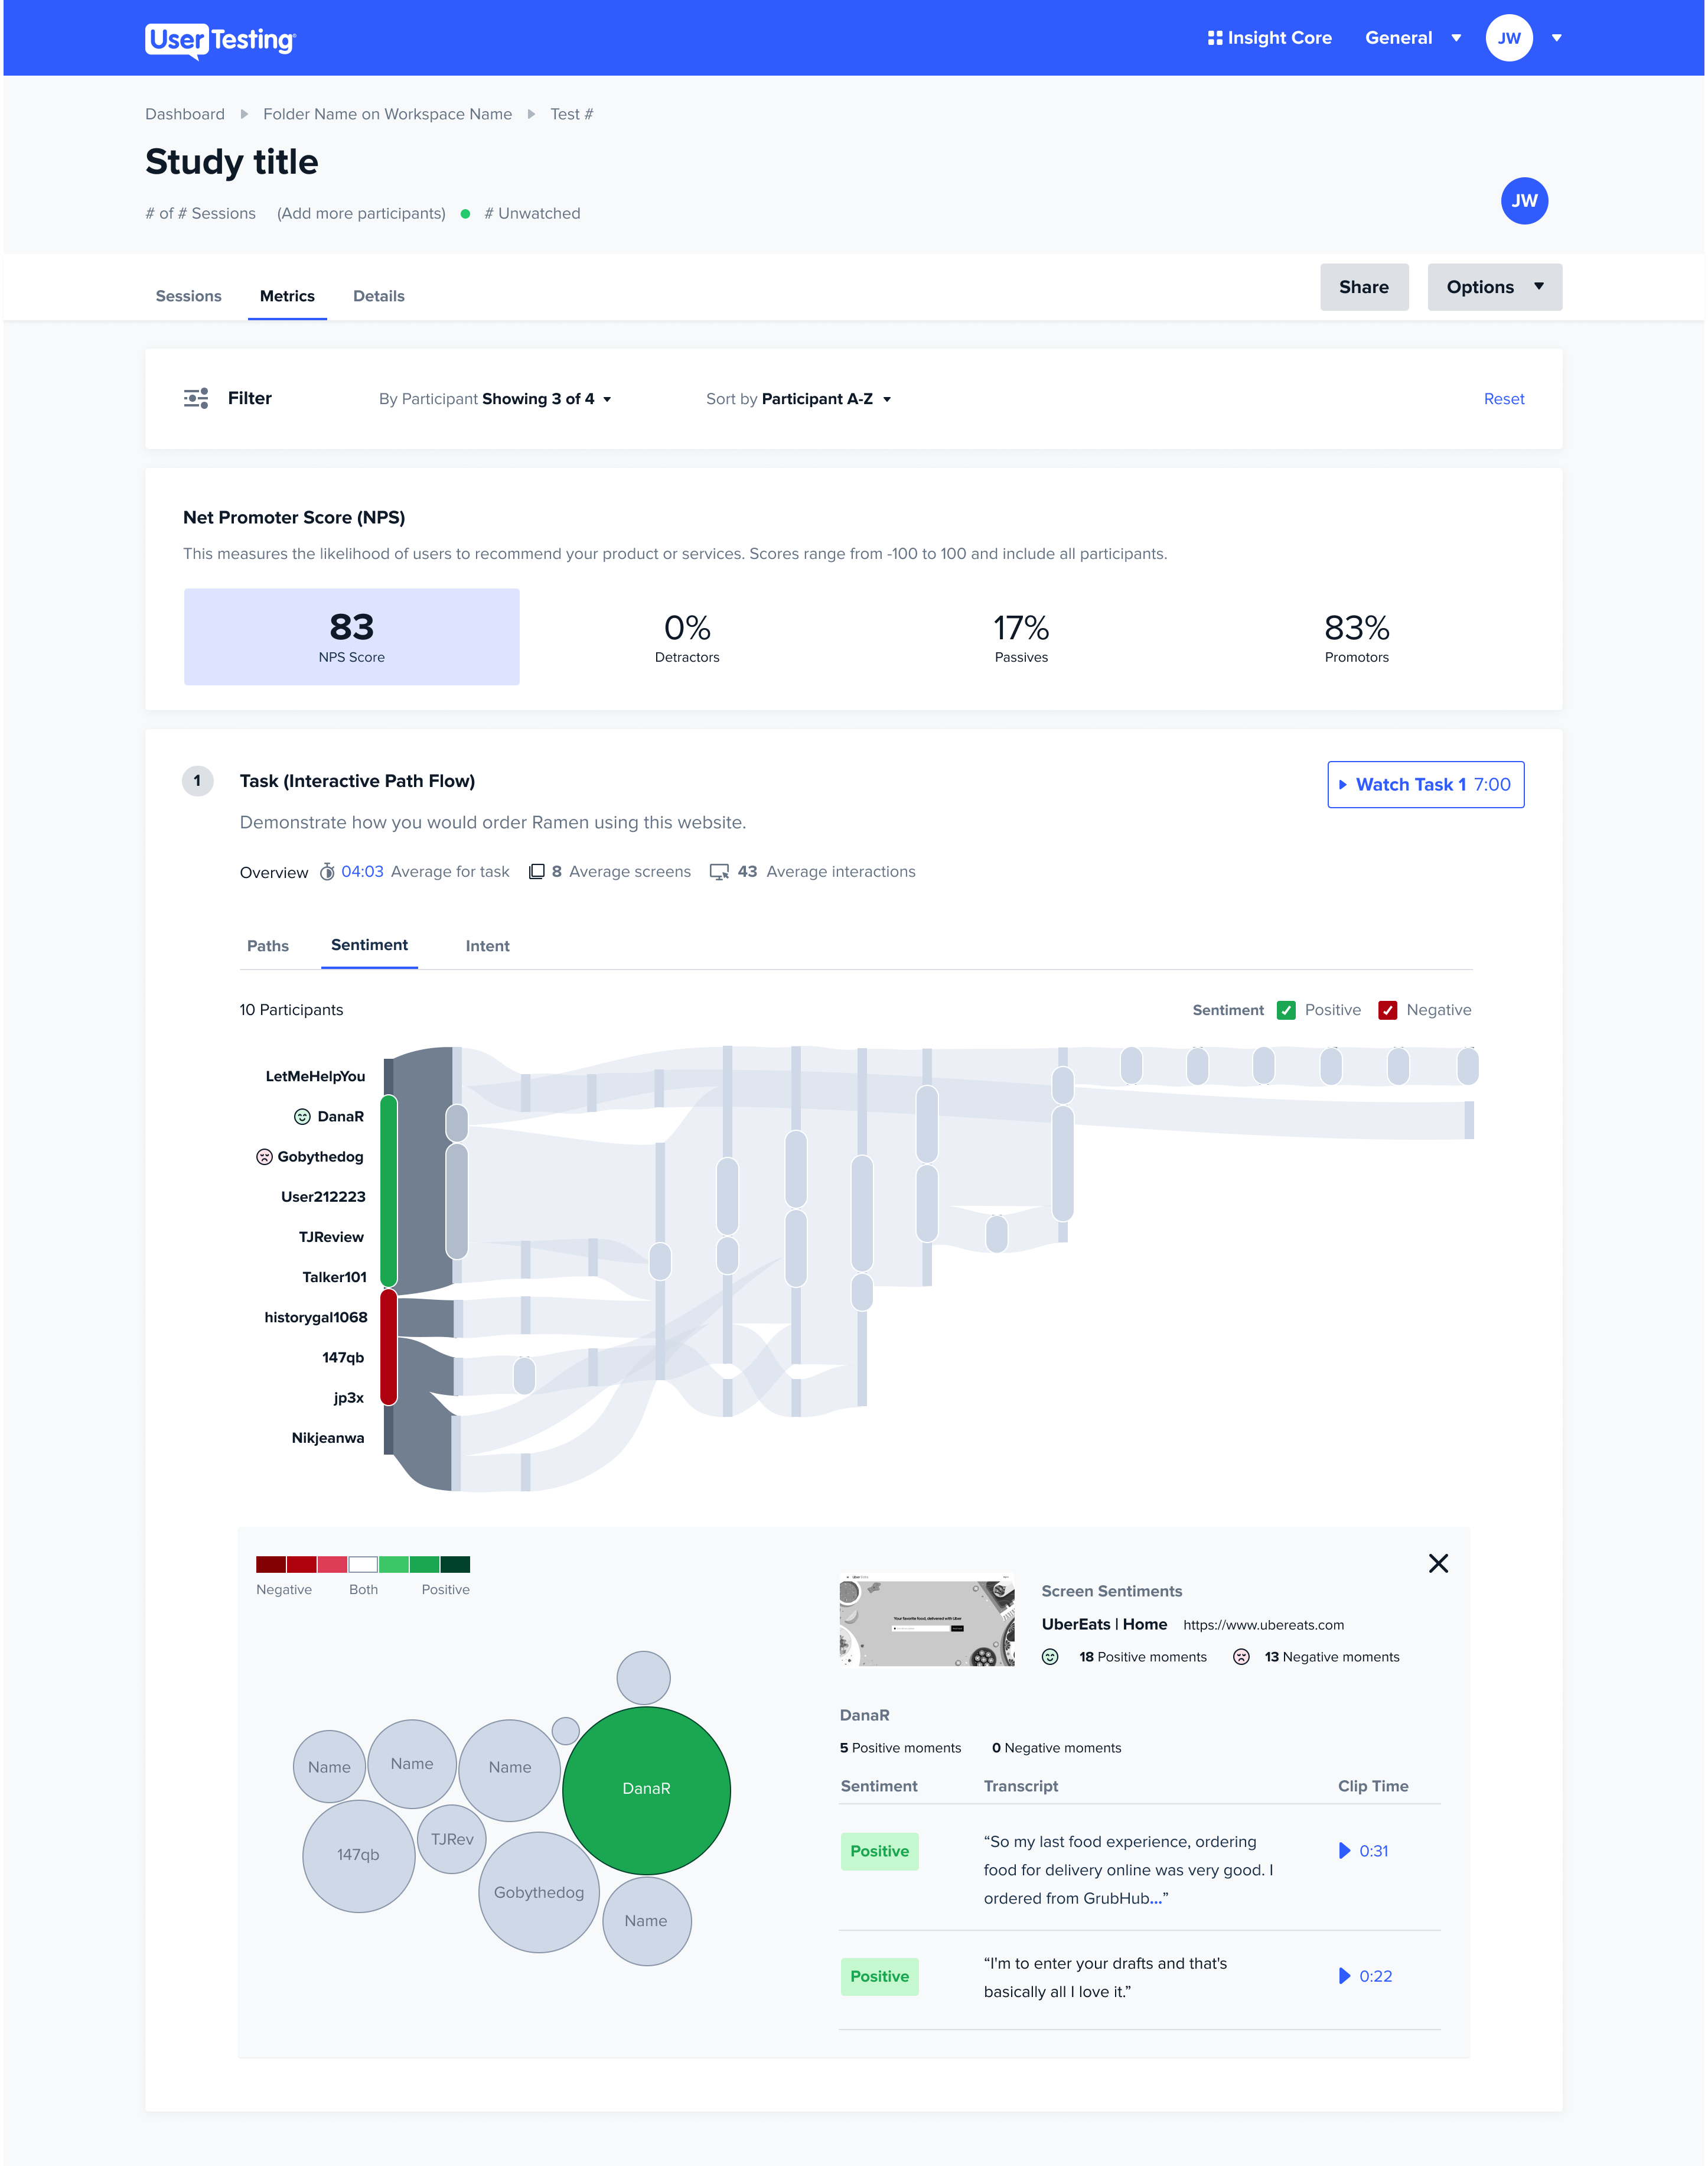The image size is (1708, 2166).
Task: Click DanaR's happy face sentiment icon
Action: [302, 1117]
